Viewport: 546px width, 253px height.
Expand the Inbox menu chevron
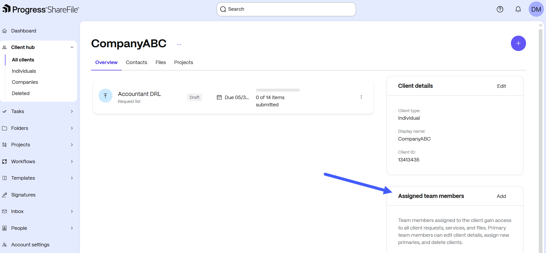pos(72,211)
